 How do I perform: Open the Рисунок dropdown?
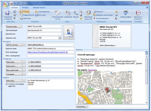(99, 12)
